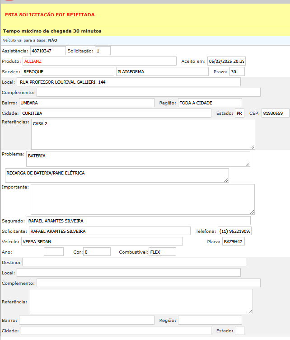Click the Telefone number field
290x340 pixels.
click(234, 231)
